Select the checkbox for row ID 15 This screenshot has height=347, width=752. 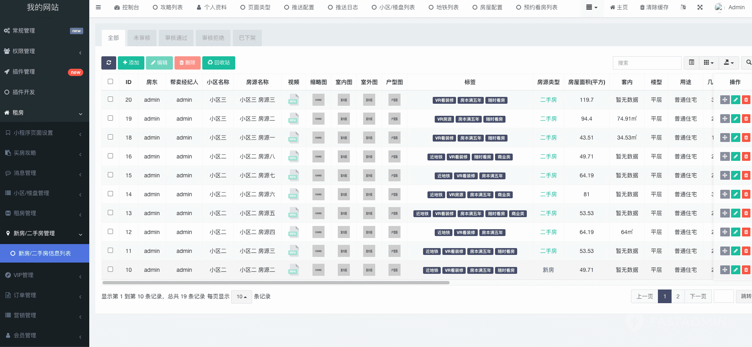[x=111, y=175]
